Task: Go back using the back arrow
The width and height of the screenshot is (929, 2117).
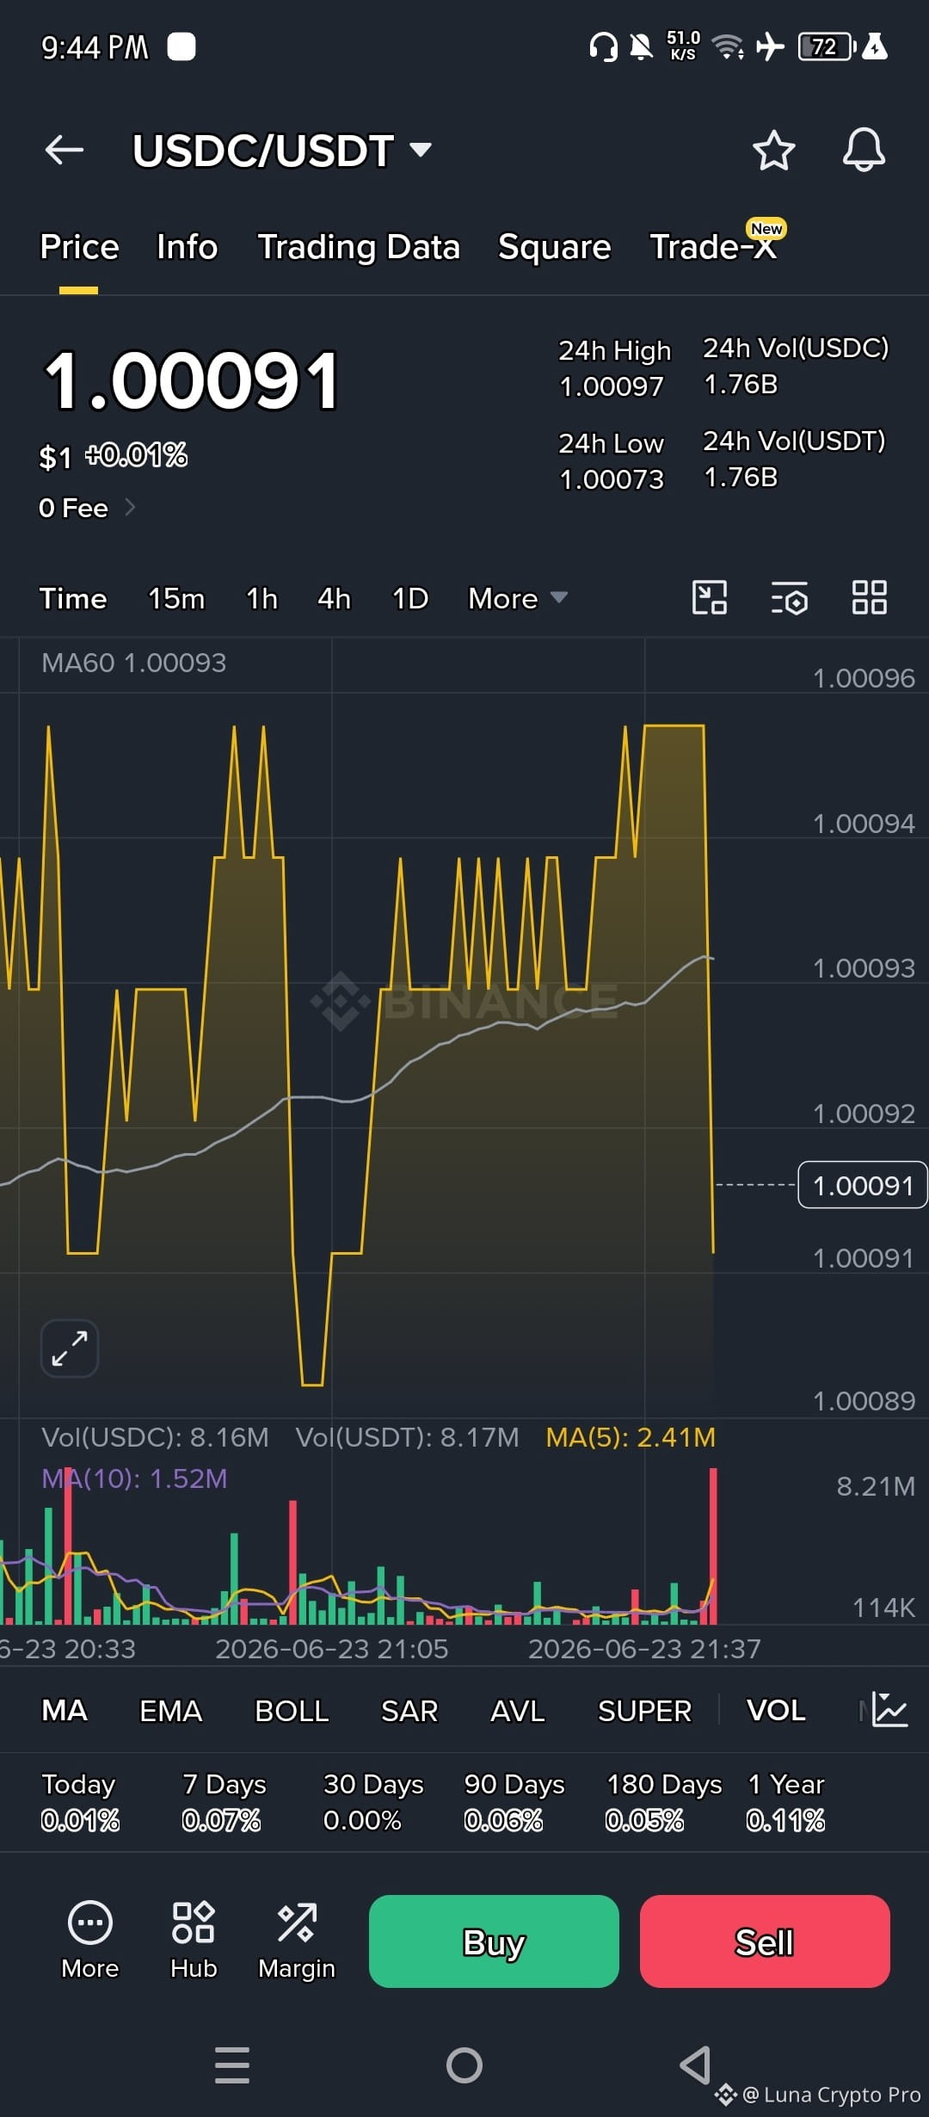Action: click(x=65, y=150)
